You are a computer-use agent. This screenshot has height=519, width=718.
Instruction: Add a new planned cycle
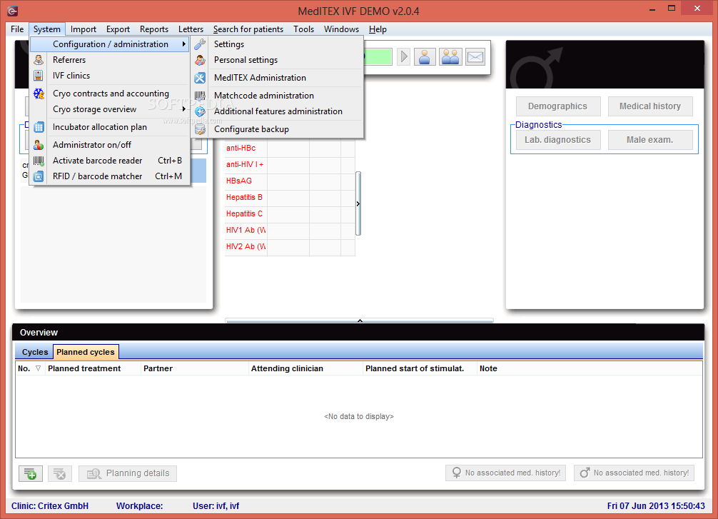pyautogui.click(x=31, y=473)
